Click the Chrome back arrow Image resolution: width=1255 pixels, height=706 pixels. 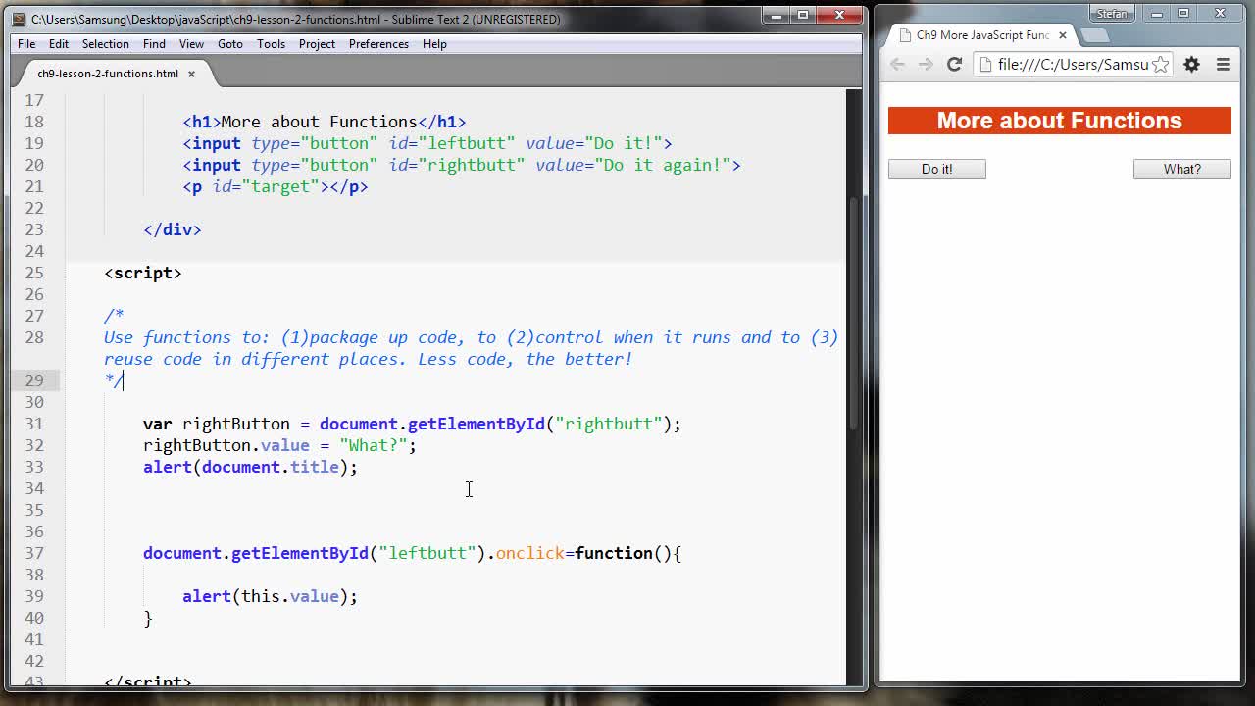coord(897,65)
